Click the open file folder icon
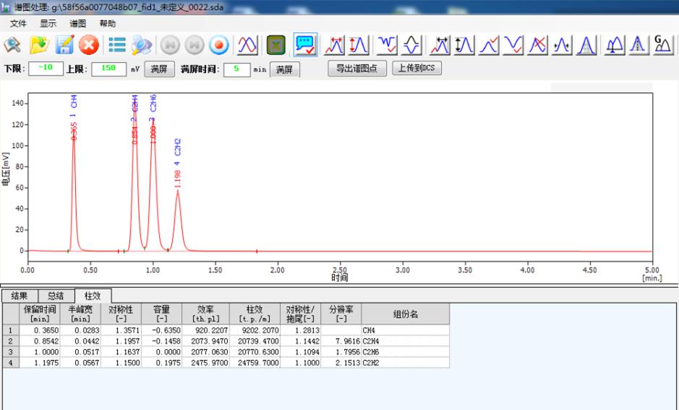This screenshot has height=410, width=679. click(38, 45)
